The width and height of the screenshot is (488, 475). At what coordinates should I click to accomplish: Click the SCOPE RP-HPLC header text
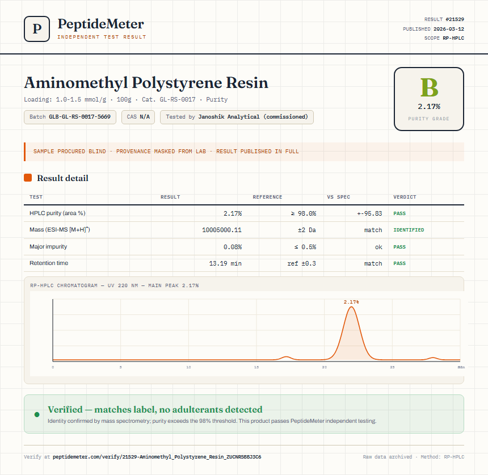point(444,38)
